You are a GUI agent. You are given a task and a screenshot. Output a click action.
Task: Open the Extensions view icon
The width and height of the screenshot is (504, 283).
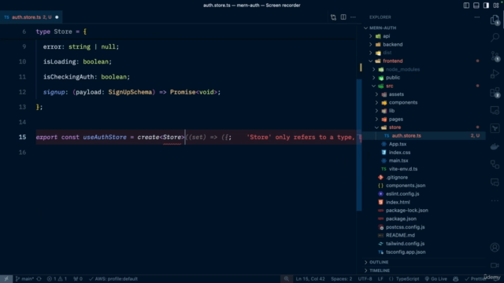tap(495, 93)
